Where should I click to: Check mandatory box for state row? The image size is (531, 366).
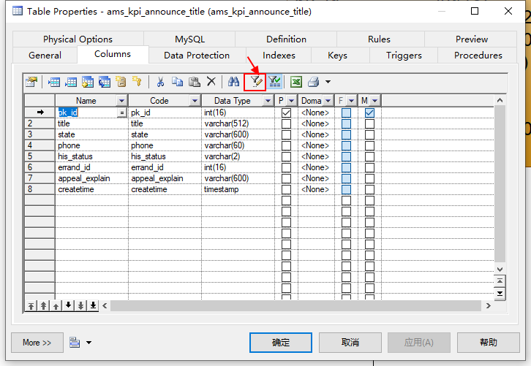point(369,134)
